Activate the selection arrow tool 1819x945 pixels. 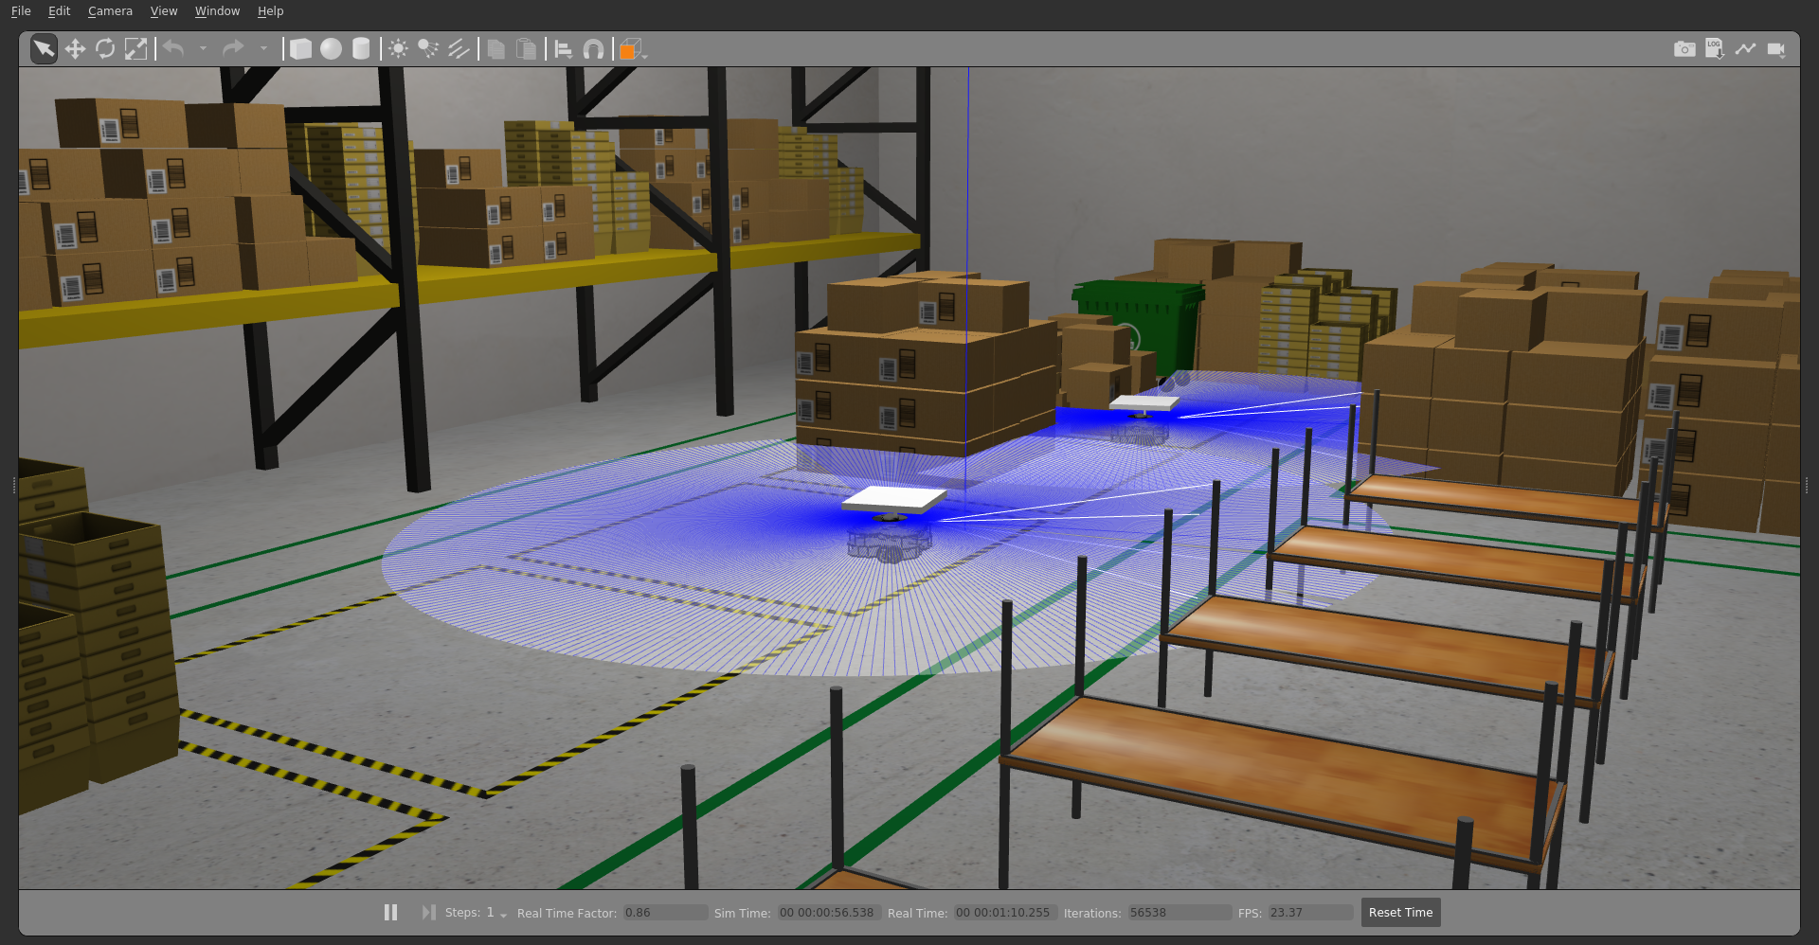(x=44, y=48)
